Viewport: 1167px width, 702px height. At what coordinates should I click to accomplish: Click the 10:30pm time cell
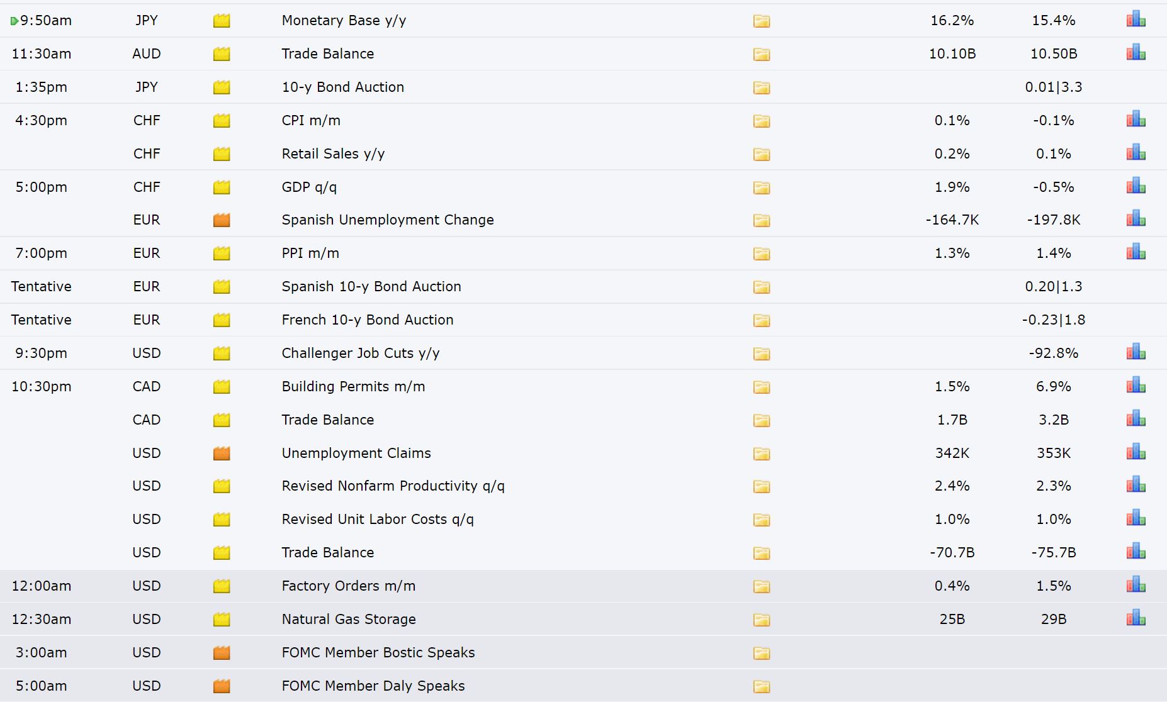point(42,386)
